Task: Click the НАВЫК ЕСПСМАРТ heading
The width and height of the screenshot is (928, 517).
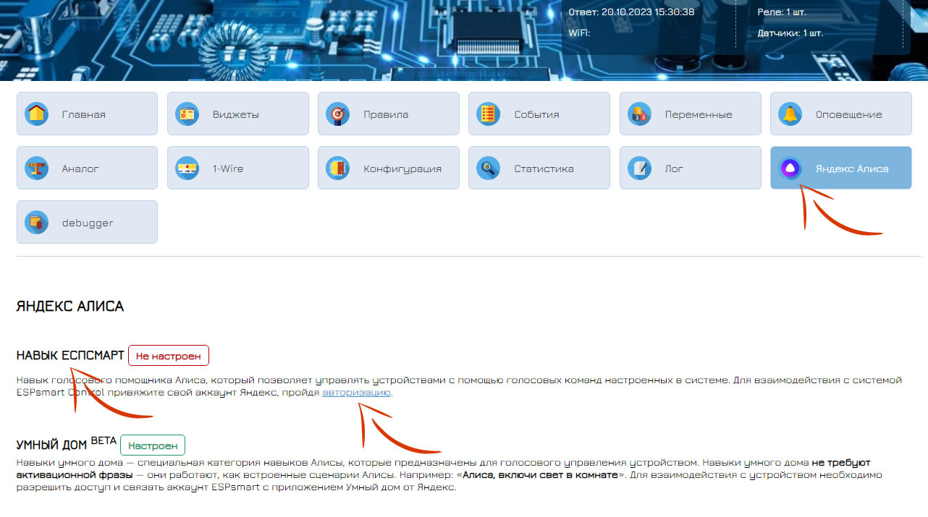Action: [70, 356]
